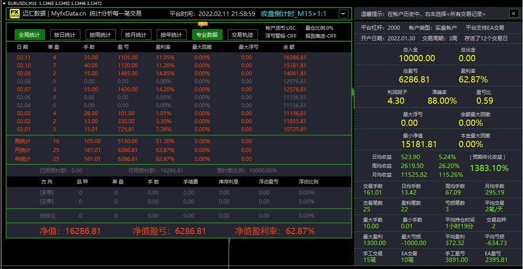Select the 全局统计 tab
This screenshot has width=523, height=269.
(29, 35)
